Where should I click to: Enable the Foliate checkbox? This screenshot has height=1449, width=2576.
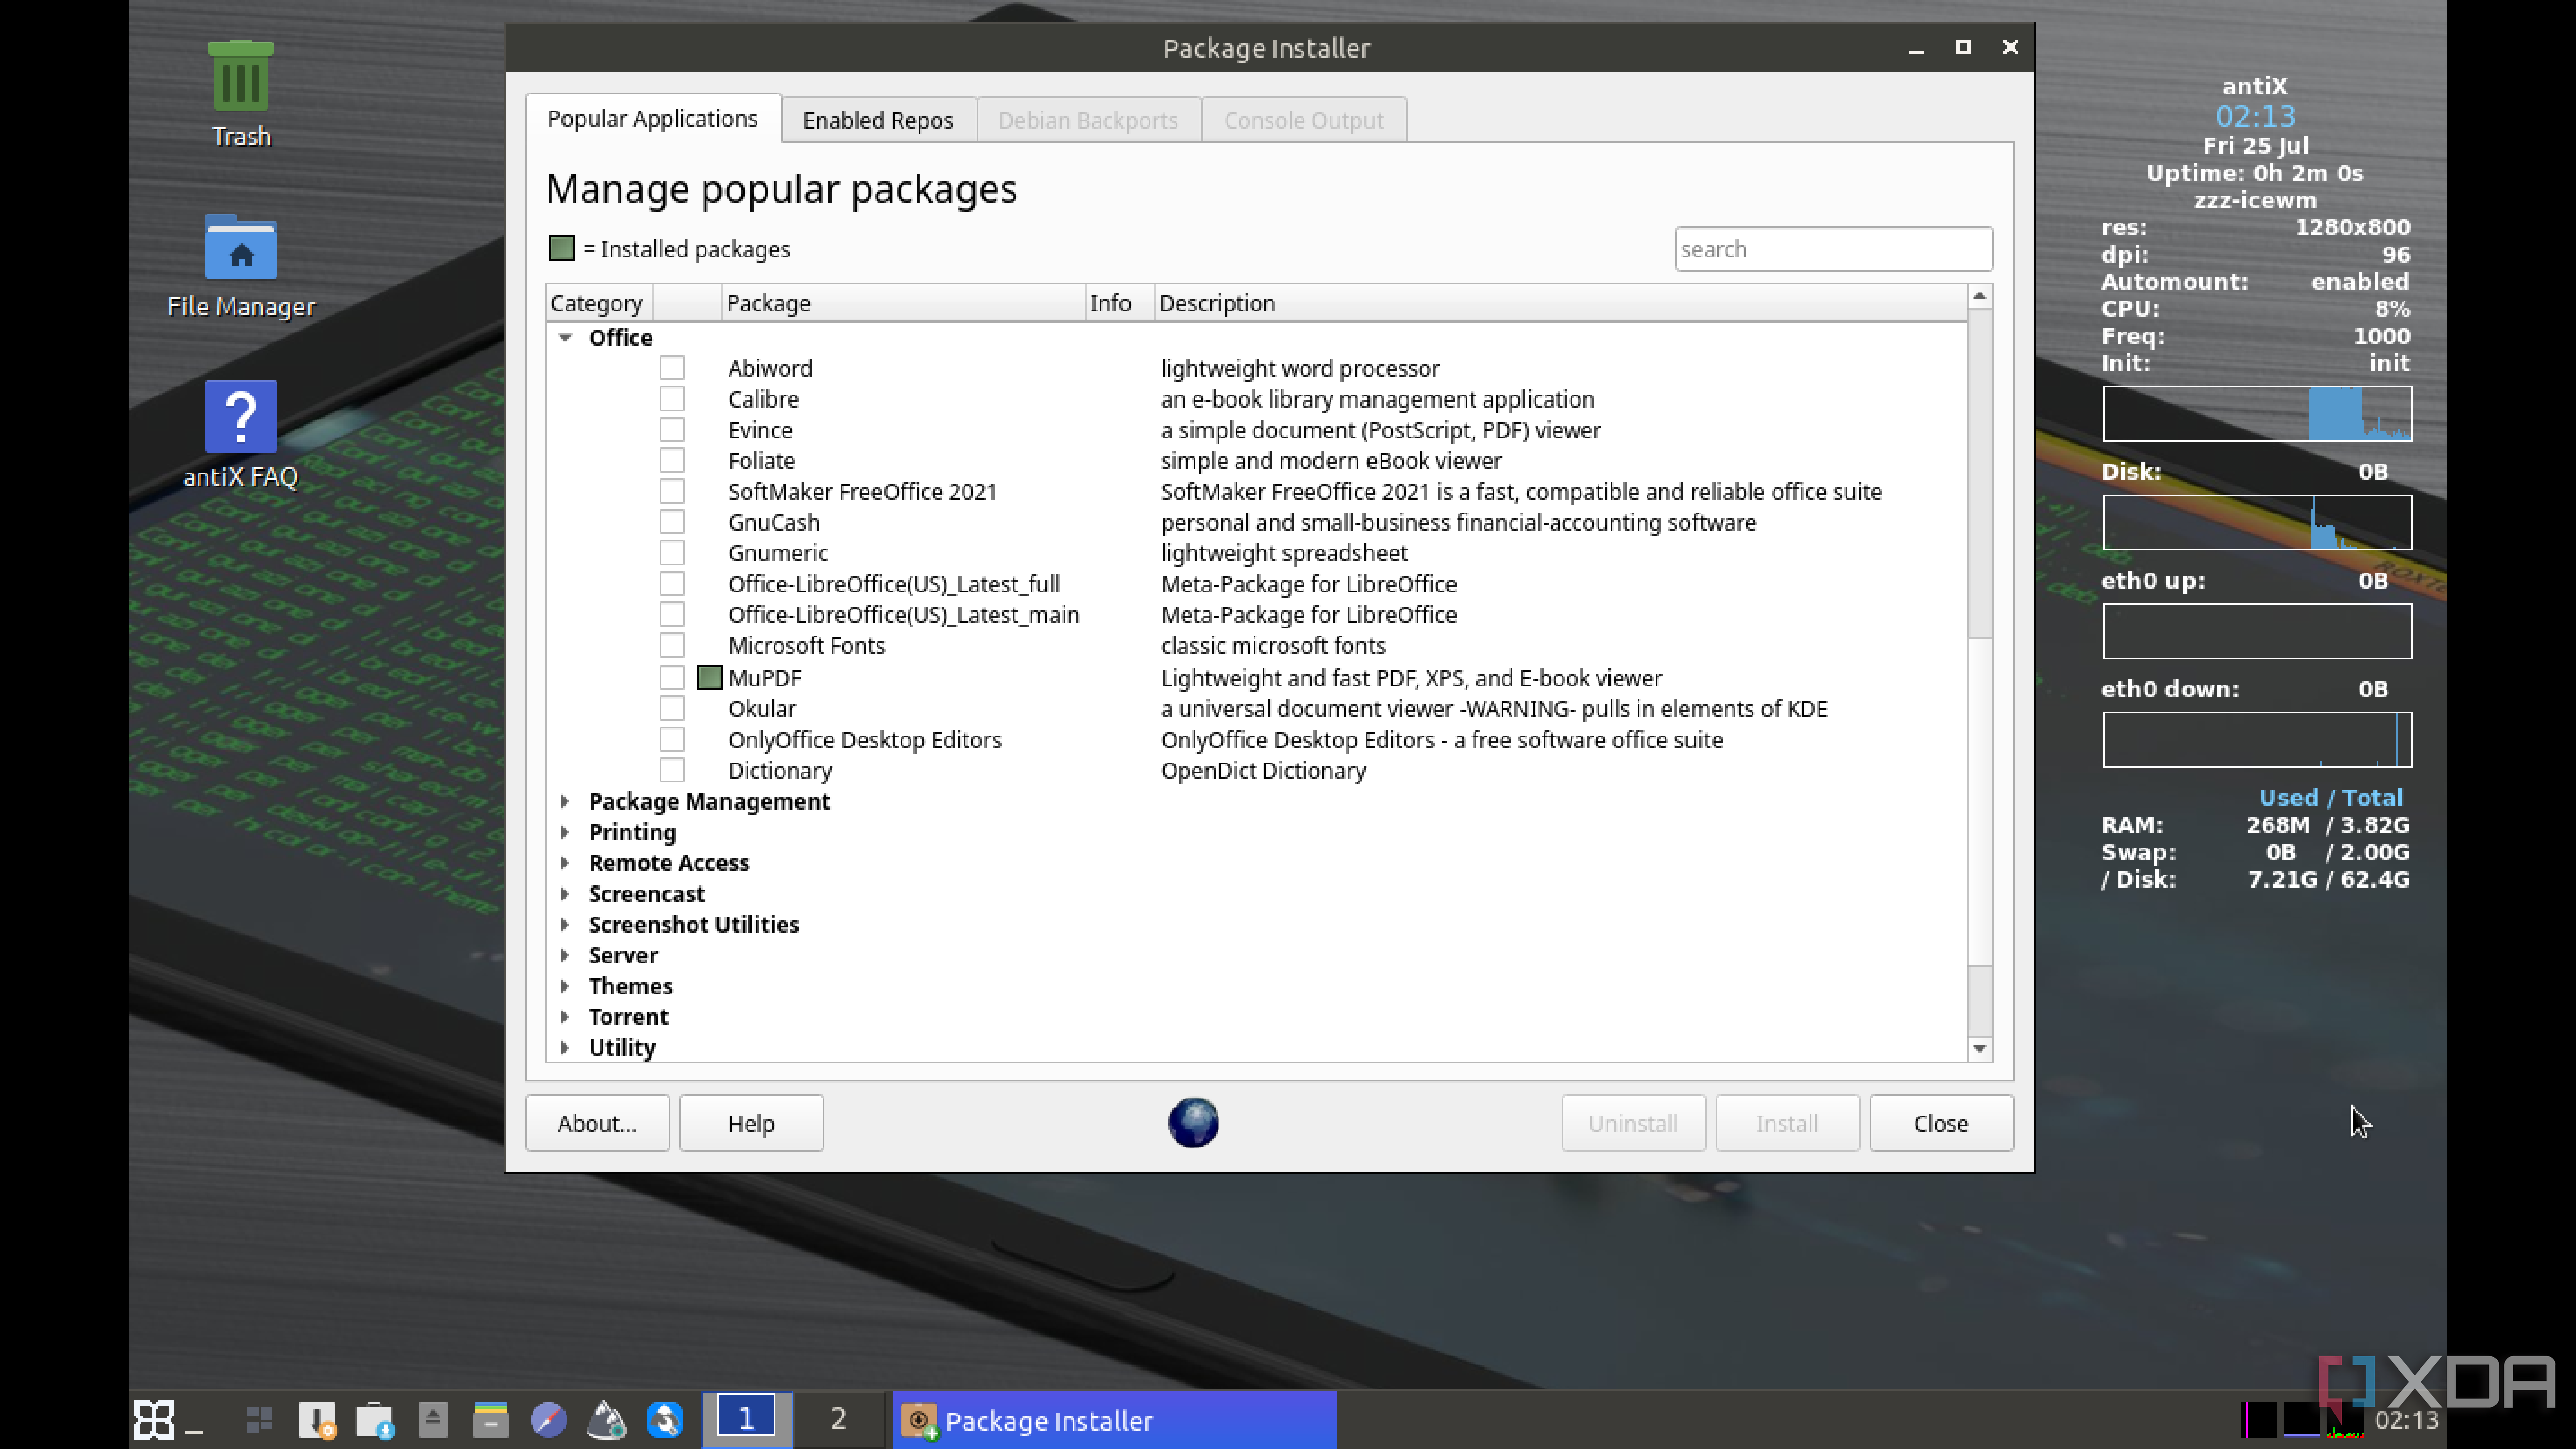click(672, 461)
